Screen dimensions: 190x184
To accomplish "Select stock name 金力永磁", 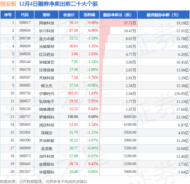I will coord(46,39).
